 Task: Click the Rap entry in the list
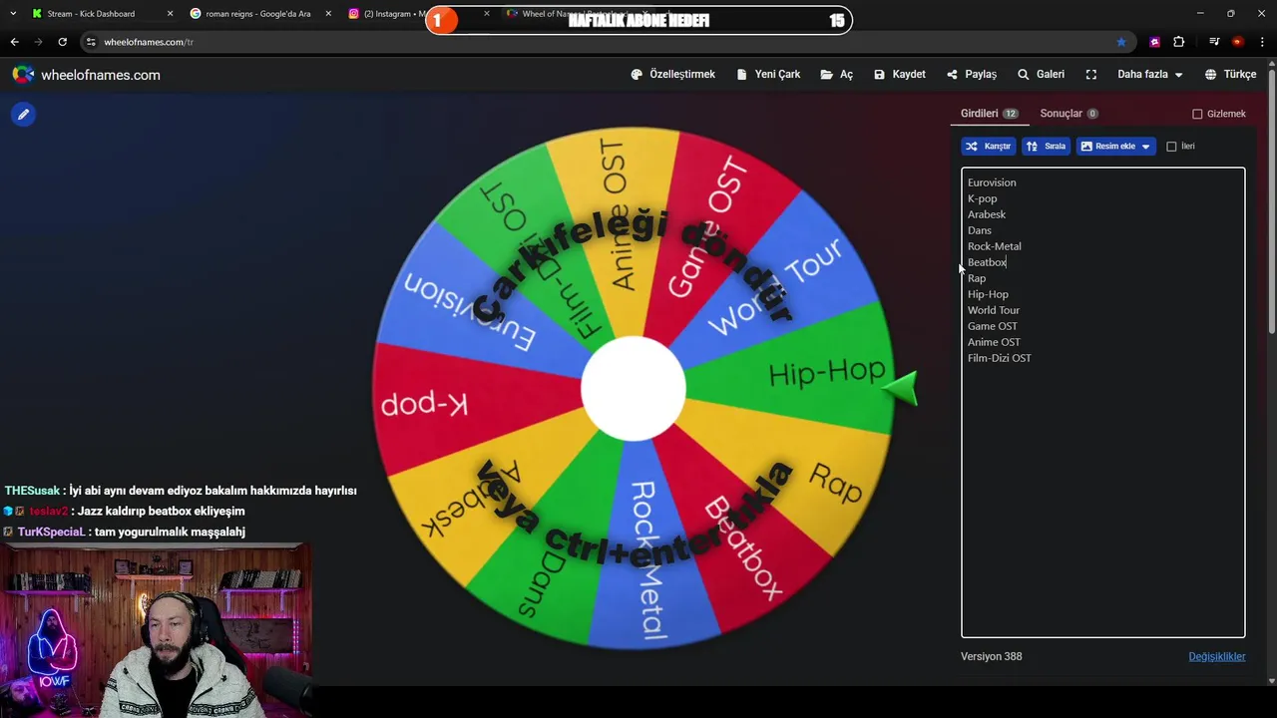tap(977, 278)
